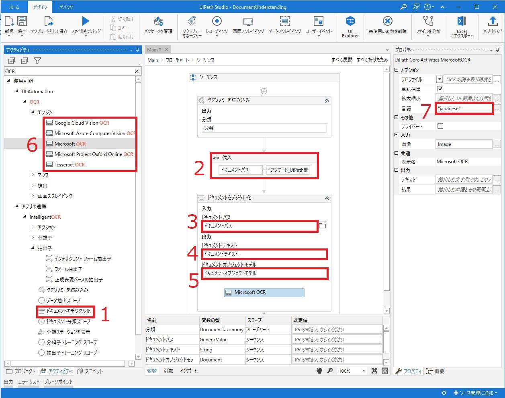The width and height of the screenshot is (505, 398).
Task: Collapse the タクソノミーを読み込み activity
Action: tap(327, 101)
